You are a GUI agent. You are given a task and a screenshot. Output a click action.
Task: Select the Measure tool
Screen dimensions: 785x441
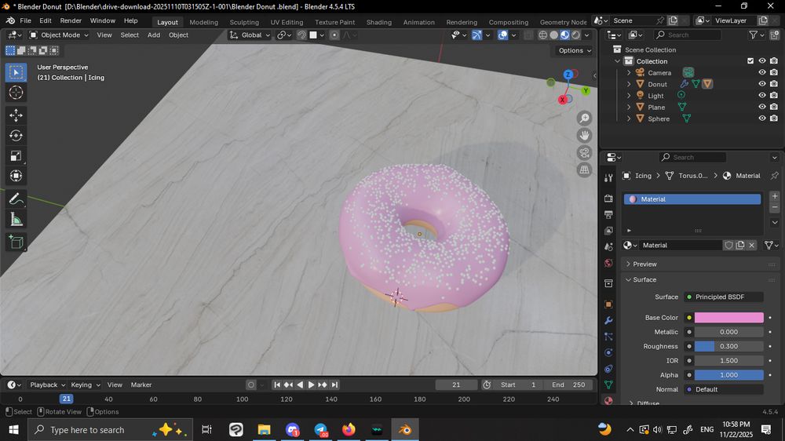(x=16, y=220)
